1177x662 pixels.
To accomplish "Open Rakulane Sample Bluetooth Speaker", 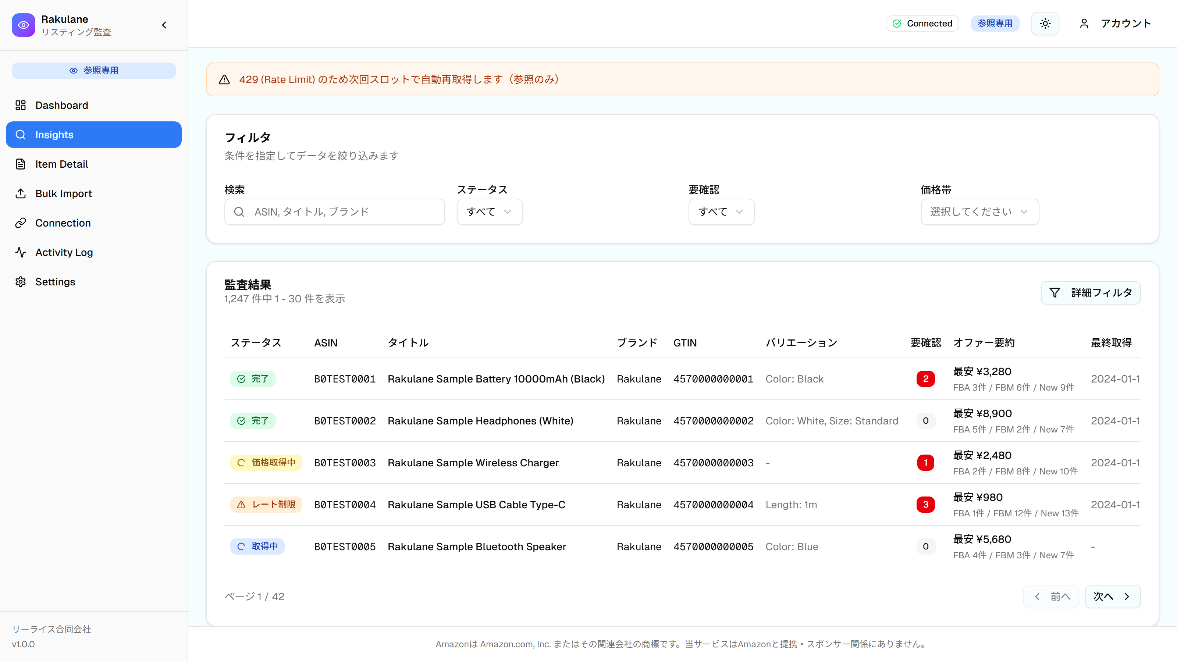I will click(477, 547).
